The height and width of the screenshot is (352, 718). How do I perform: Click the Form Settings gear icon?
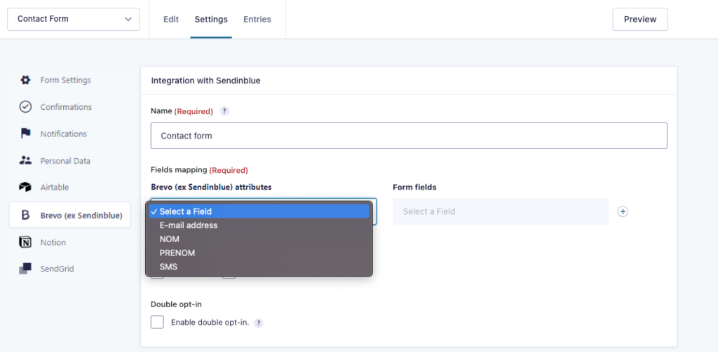(25, 80)
